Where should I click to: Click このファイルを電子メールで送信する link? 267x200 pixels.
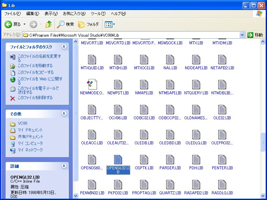pos(38,90)
